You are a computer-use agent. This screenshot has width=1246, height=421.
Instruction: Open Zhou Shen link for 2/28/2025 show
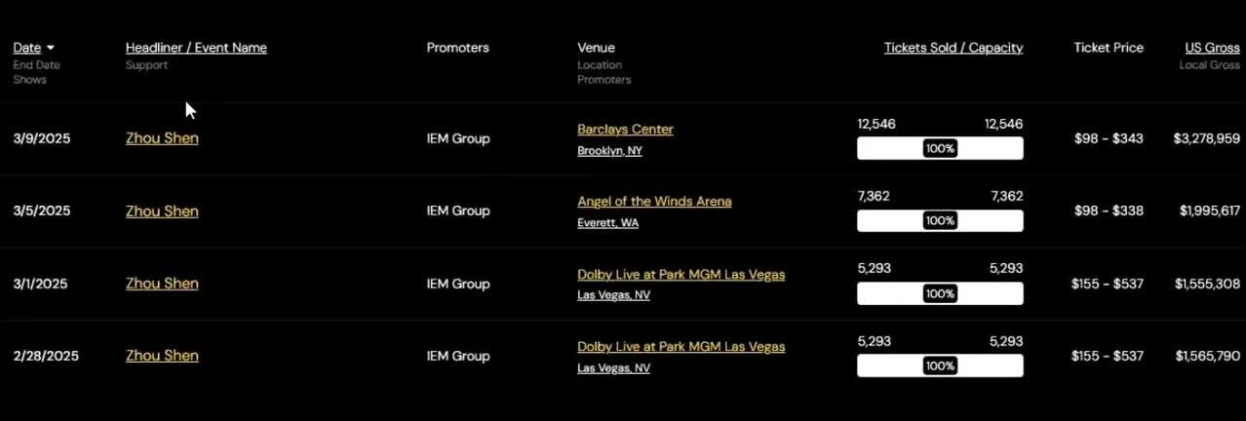pos(162,356)
